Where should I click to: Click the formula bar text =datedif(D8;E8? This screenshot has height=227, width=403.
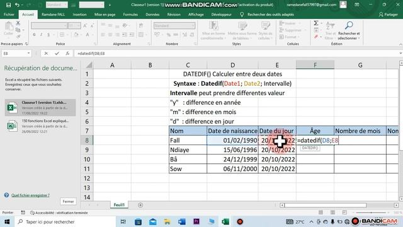tap(91, 53)
